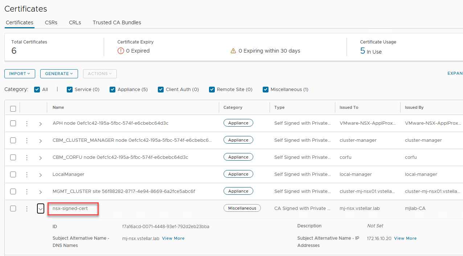This screenshot has height=256, width=463.
Task: Collapse the nsx-signed-cert row details
Action: click(41, 208)
